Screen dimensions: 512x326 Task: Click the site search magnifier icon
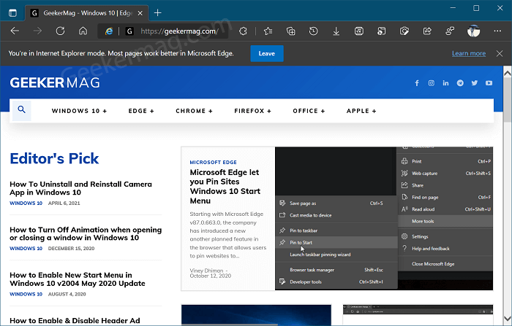(x=21, y=109)
